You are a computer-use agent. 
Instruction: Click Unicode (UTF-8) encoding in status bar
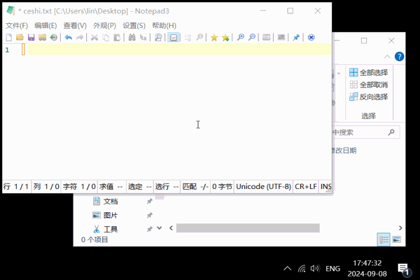pyautogui.click(x=264, y=187)
